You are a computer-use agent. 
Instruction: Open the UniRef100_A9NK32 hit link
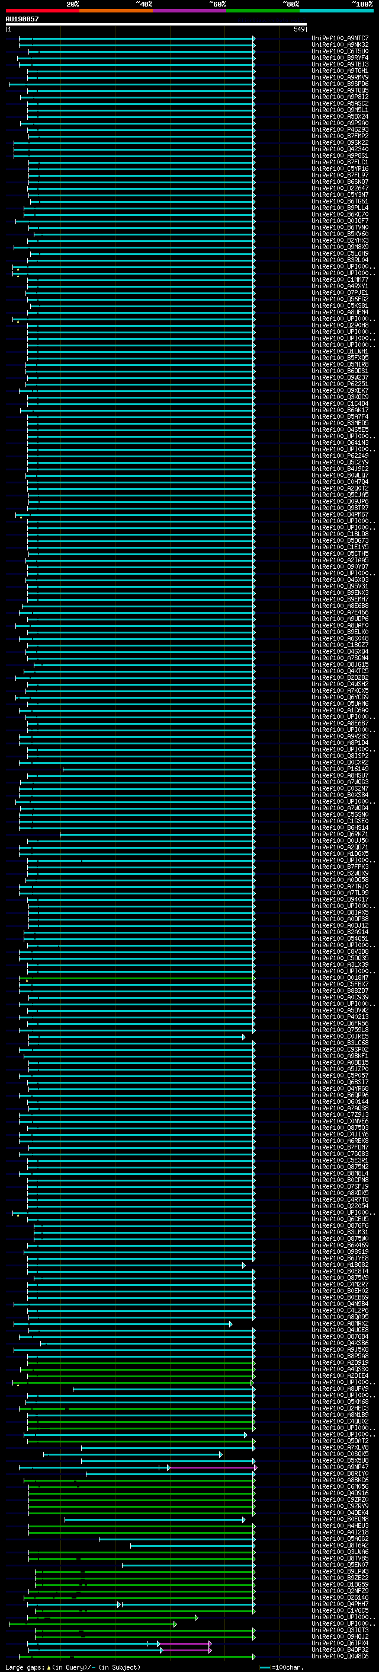(x=340, y=45)
